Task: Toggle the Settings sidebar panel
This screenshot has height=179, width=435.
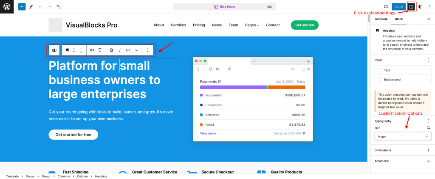Action: click(411, 7)
